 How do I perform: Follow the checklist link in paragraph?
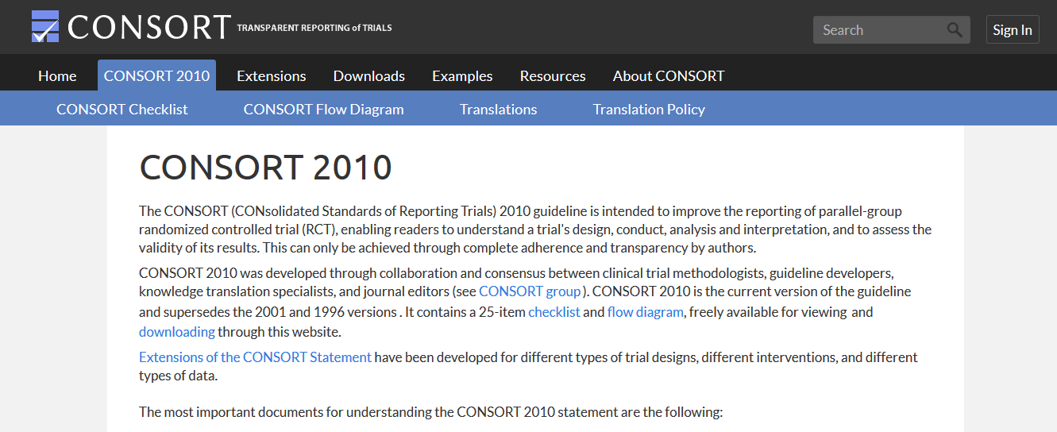point(554,312)
